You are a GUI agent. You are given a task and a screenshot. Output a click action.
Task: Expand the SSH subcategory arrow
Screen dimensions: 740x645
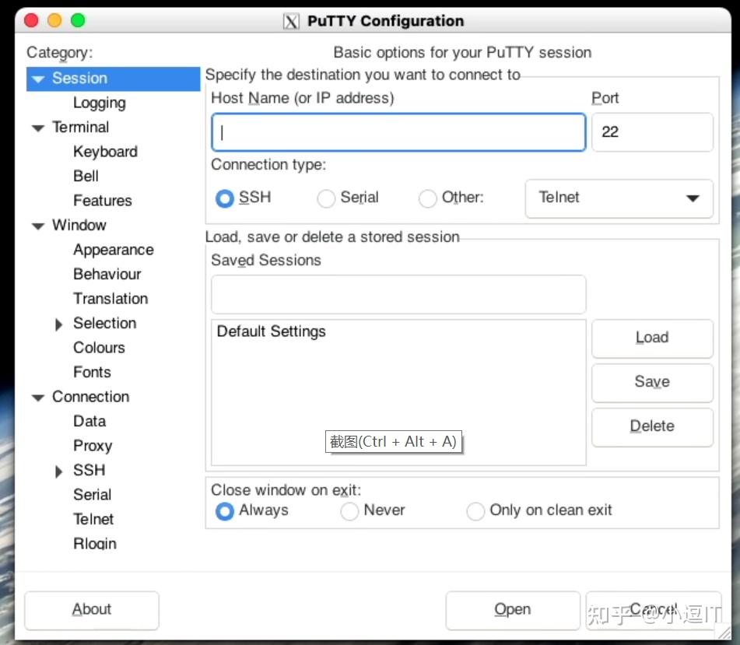tap(58, 471)
